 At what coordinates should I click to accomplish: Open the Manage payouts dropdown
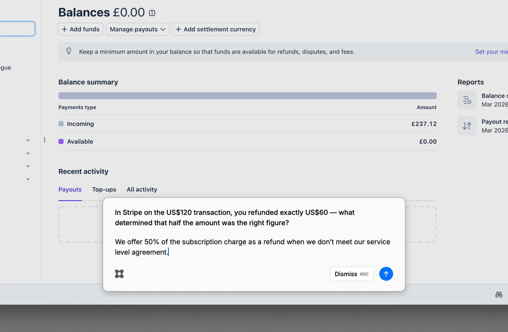tap(137, 29)
